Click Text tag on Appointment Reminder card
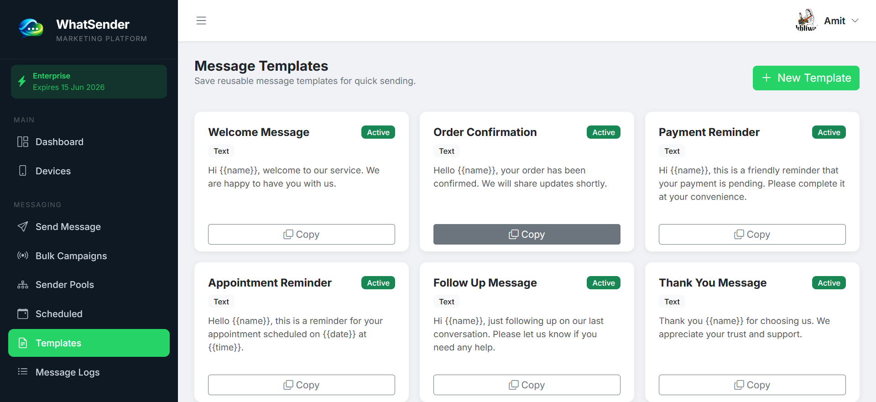The height and width of the screenshot is (402, 876). pyautogui.click(x=221, y=302)
